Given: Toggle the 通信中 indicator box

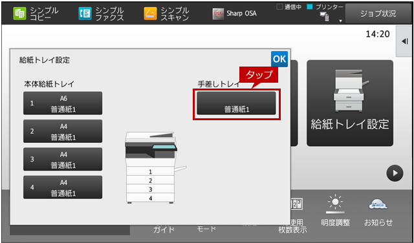Looking at the screenshot, I should [x=279, y=7].
